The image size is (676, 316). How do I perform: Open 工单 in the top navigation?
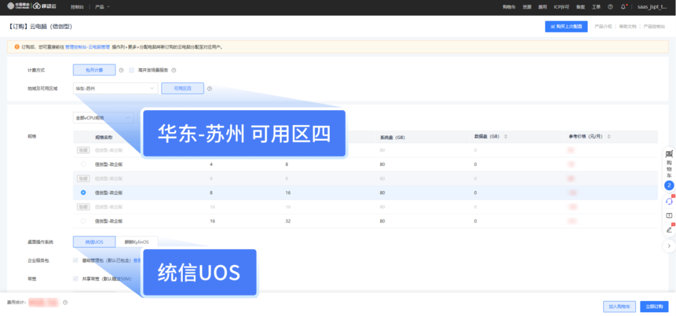[x=597, y=7]
